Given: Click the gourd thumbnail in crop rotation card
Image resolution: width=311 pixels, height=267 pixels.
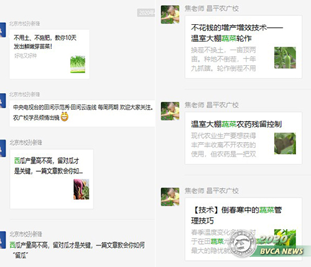Looking at the screenshot, I should (285, 58).
